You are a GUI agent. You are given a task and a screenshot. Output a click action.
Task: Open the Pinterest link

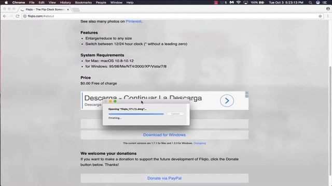(x=133, y=21)
